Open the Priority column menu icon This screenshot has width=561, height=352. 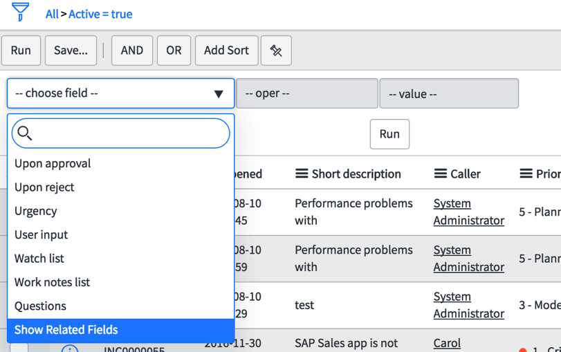tap(526, 174)
